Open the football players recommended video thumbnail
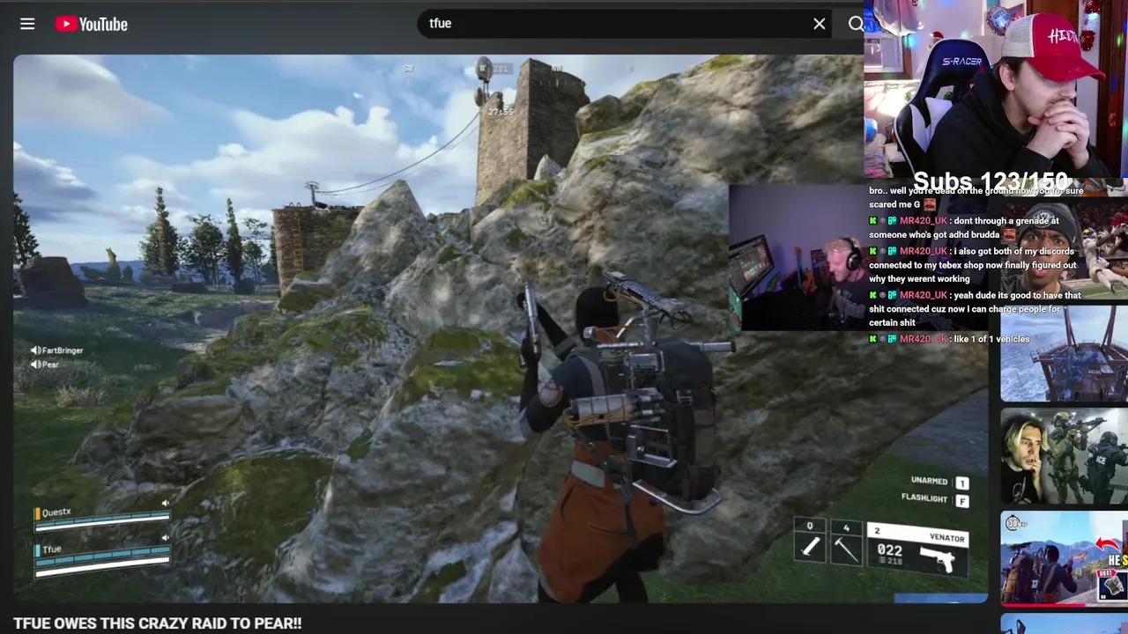The height and width of the screenshot is (634, 1128). pos(1064,251)
